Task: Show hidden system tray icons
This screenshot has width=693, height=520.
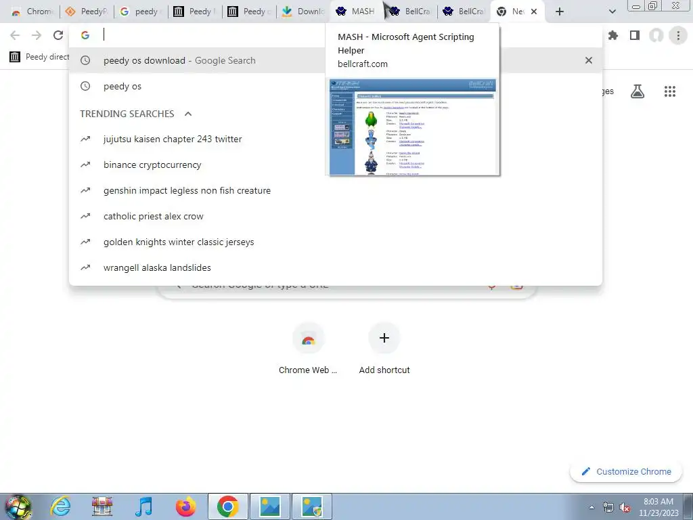Action: (591, 507)
